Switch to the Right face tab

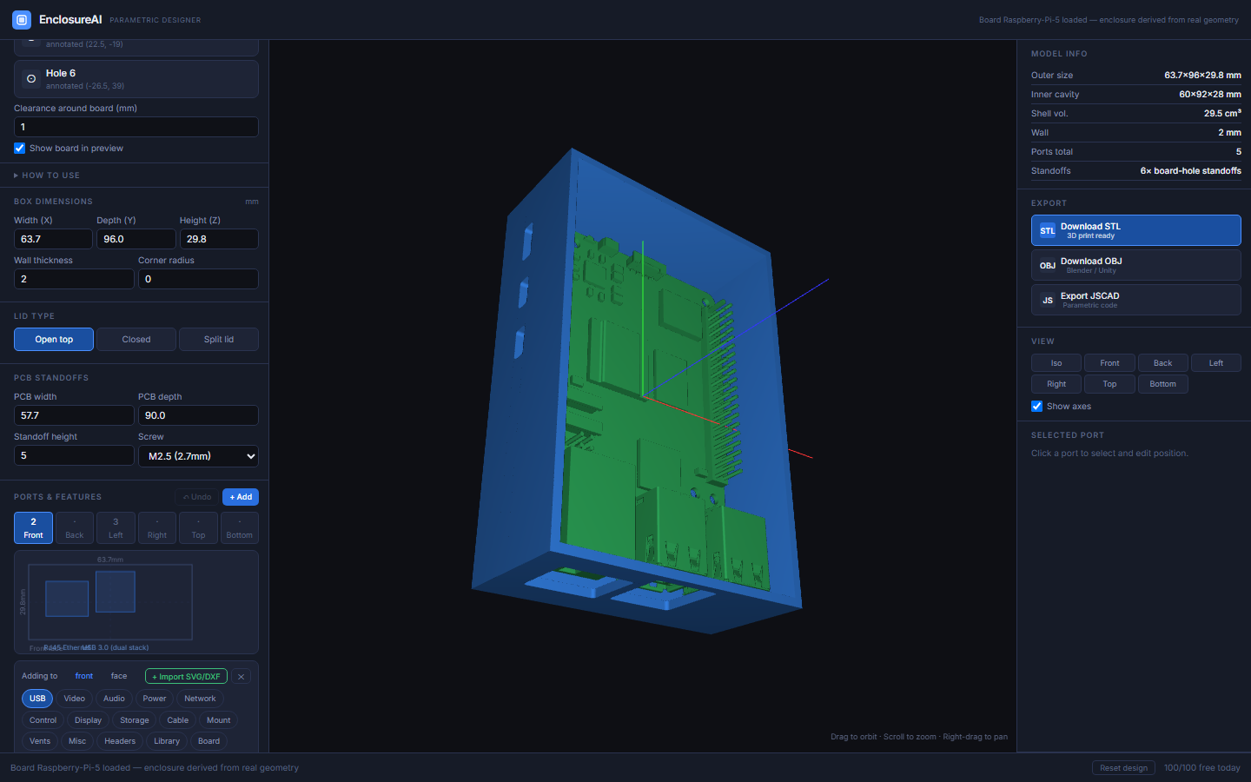point(157,528)
